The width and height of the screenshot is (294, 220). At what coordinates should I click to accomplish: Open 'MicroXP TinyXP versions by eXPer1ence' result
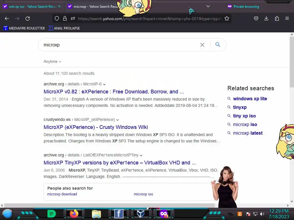120,163
